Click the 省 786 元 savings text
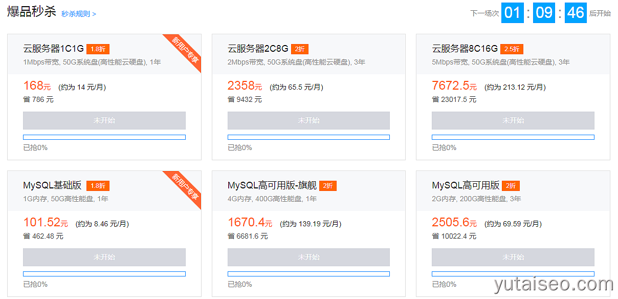The image size is (618, 299). click(x=38, y=99)
